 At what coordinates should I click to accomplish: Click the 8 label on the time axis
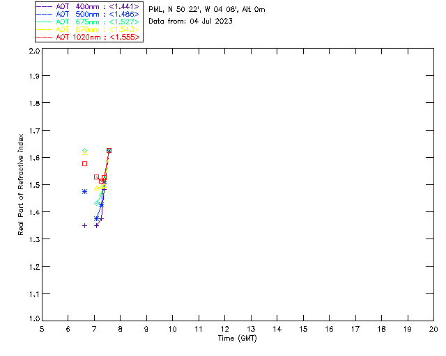click(x=121, y=329)
